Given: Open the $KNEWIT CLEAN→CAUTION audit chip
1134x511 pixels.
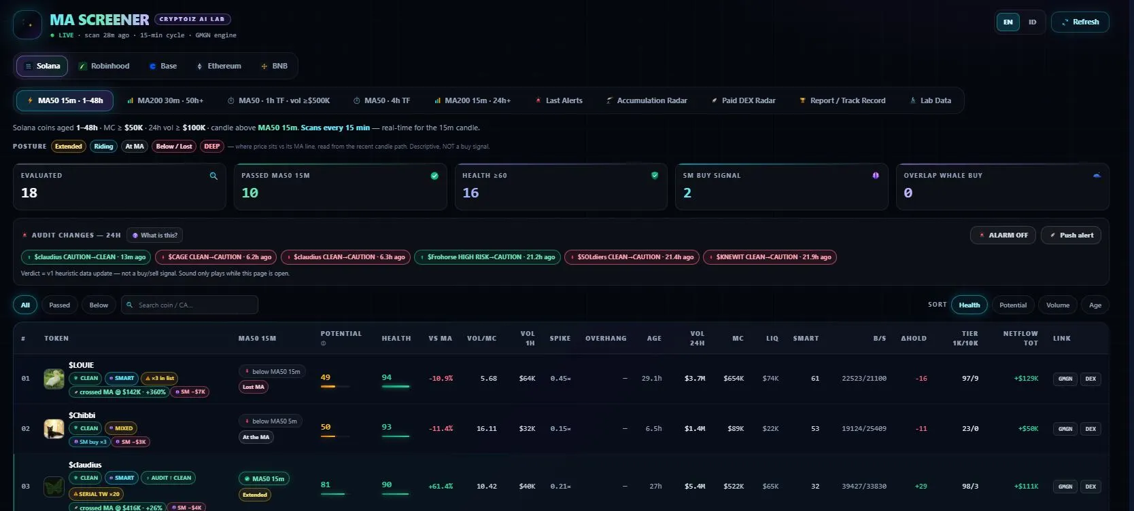Looking at the screenshot, I should click(770, 257).
